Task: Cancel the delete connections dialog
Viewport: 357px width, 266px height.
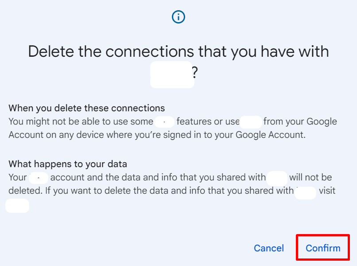Action: (269, 248)
